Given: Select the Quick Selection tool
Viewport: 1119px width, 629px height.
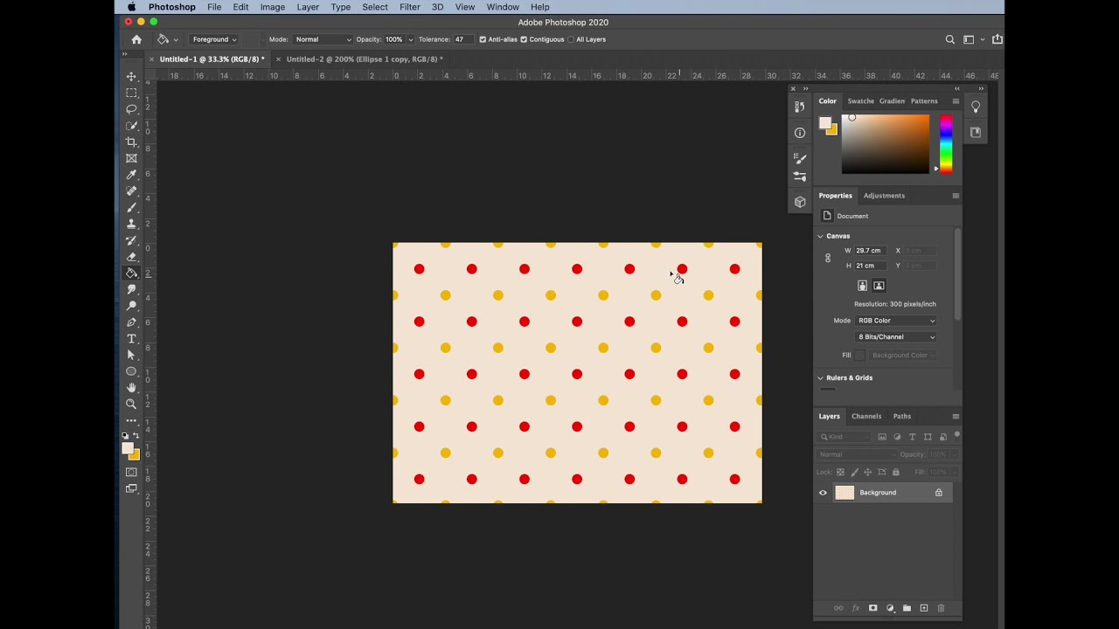Looking at the screenshot, I should (131, 125).
